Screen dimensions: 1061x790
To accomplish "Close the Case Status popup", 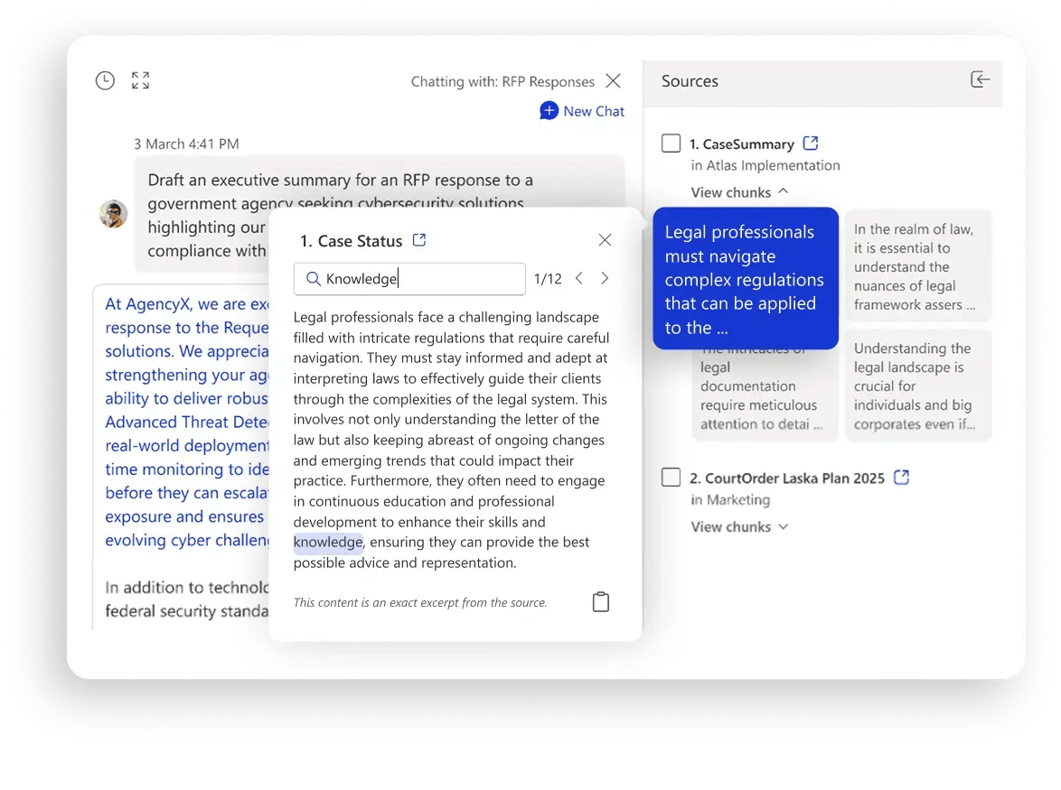I will pyautogui.click(x=605, y=240).
